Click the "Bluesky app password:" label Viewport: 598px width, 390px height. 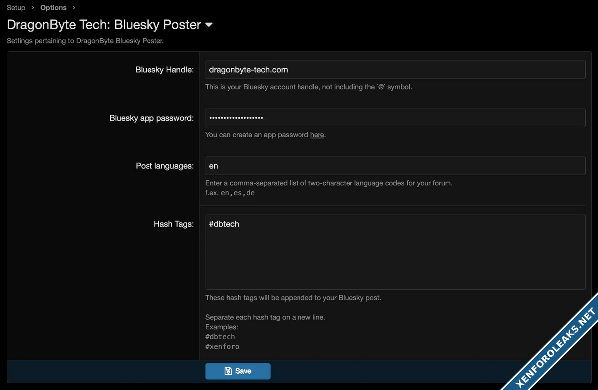pos(151,118)
